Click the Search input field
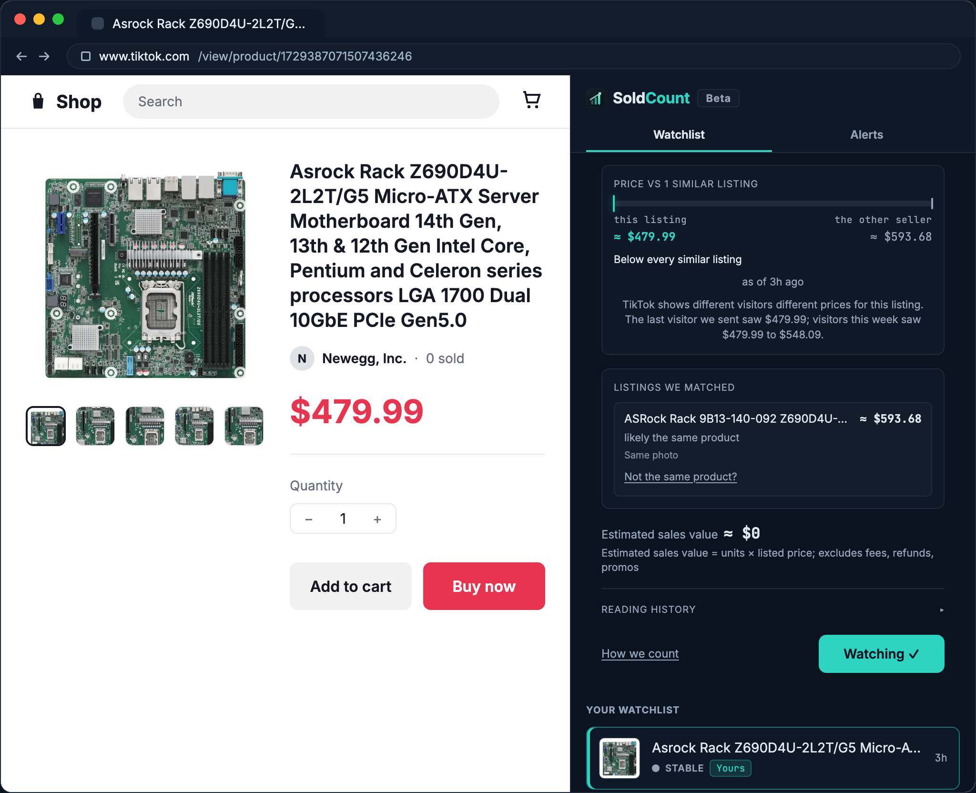Screen dimensions: 976x793 (x=311, y=102)
